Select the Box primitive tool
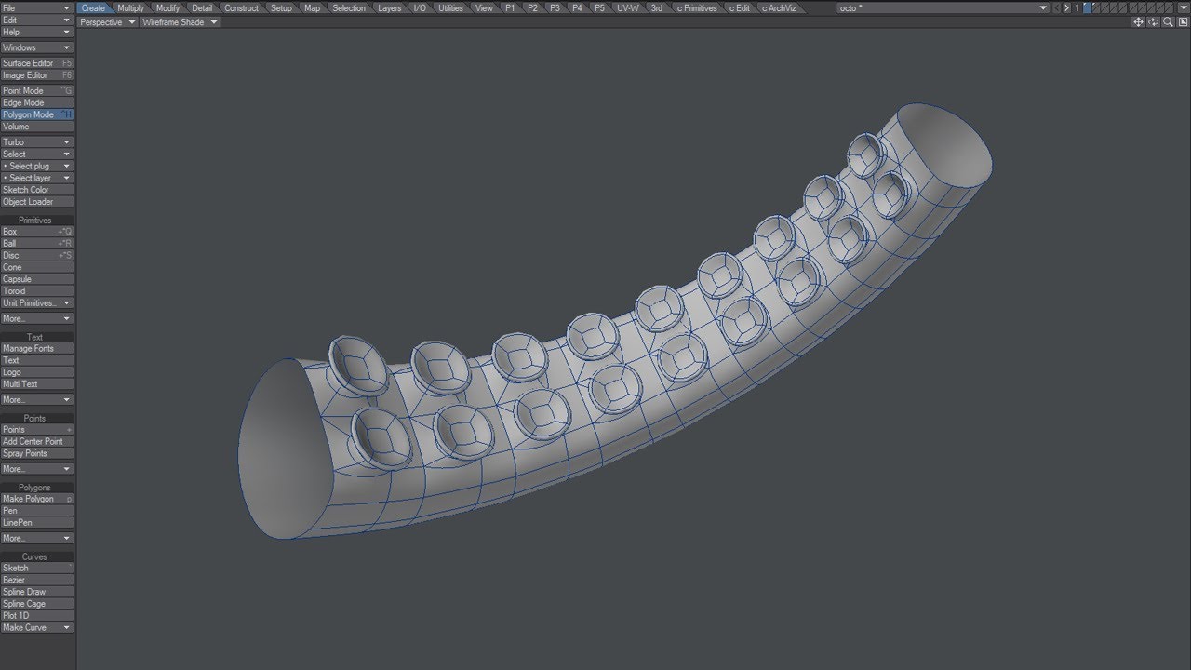This screenshot has height=670, width=1191. click(37, 232)
